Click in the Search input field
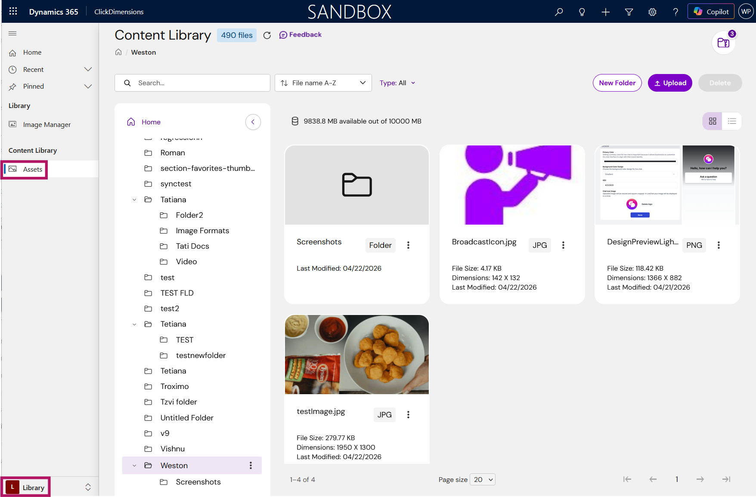 pyautogui.click(x=192, y=83)
